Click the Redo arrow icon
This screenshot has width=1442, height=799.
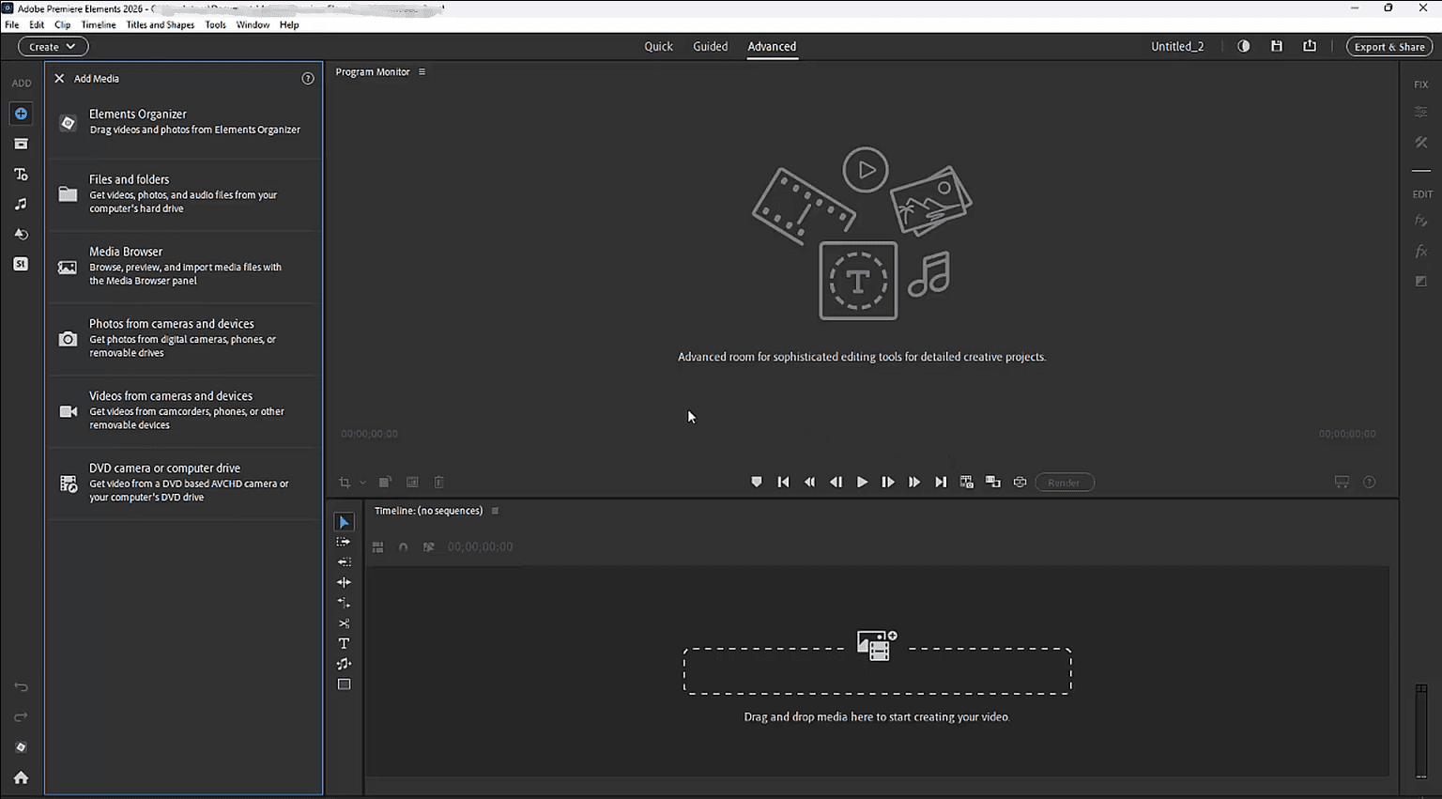[x=21, y=717]
